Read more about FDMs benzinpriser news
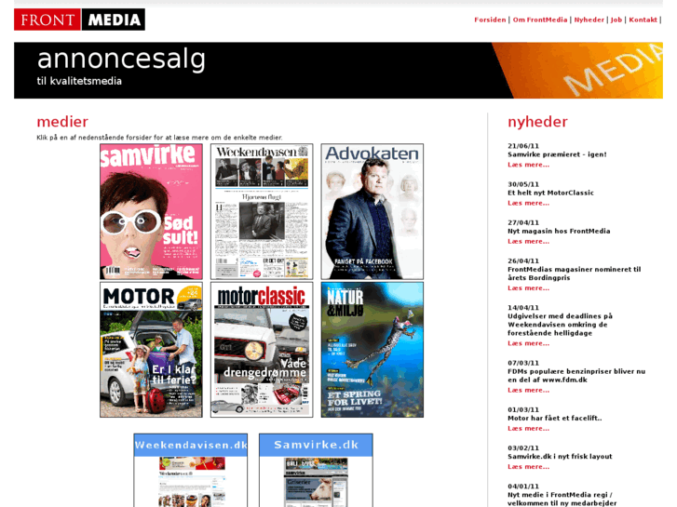 529,390
